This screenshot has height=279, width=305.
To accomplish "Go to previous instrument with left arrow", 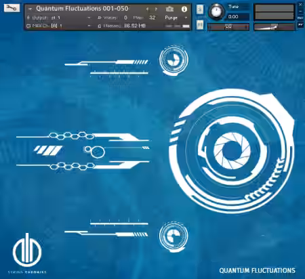I will point(147,9).
